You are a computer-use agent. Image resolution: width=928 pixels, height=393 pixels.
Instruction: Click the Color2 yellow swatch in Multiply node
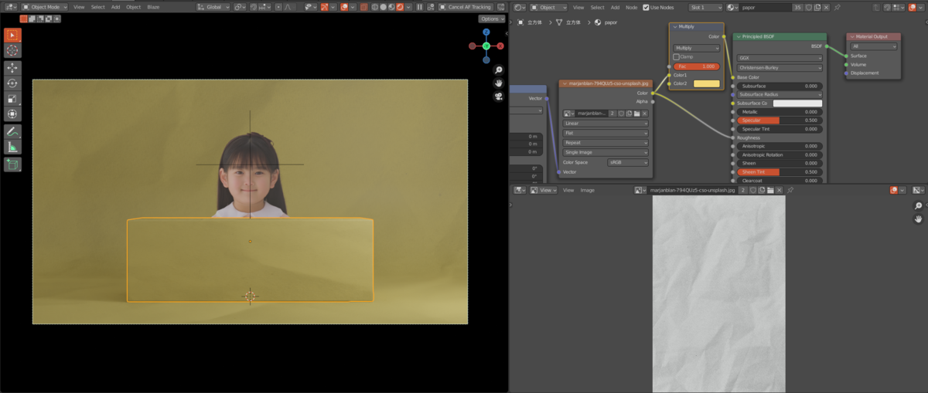pyautogui.click(x=707, y=83)
